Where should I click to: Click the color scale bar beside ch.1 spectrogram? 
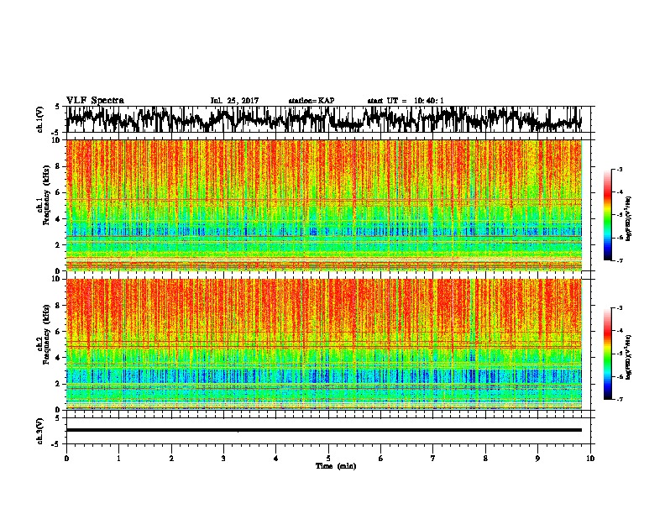608,215
